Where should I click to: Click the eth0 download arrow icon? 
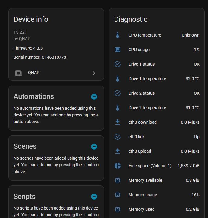(118, 122)
